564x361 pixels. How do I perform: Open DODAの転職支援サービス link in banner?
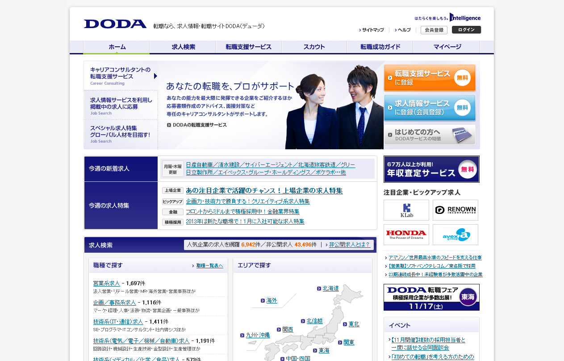pos(197,125)
